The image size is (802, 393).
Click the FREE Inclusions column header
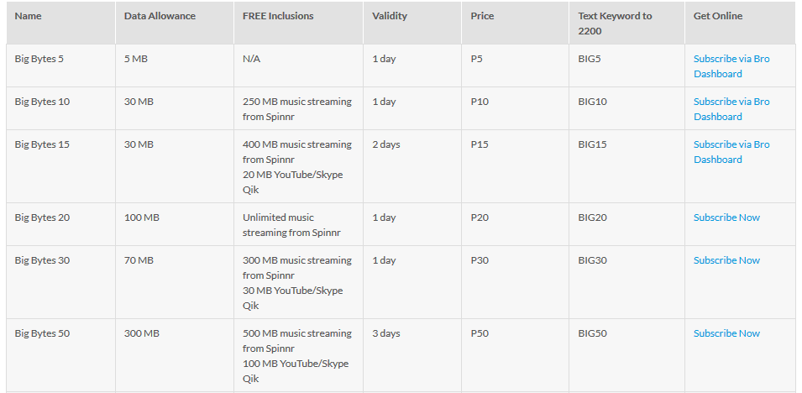coord(278,16)
